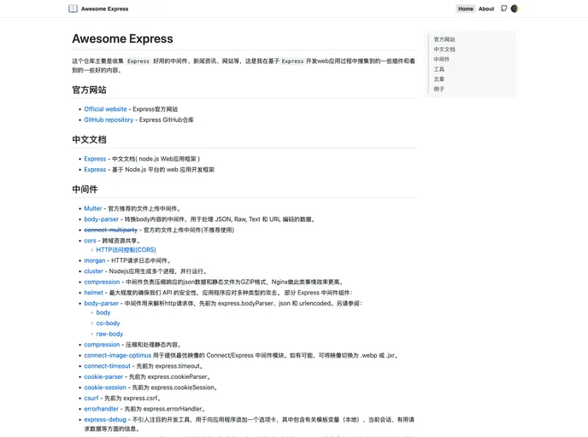
Task: Open the About nav tab
Action: click(x=486, y=9)
